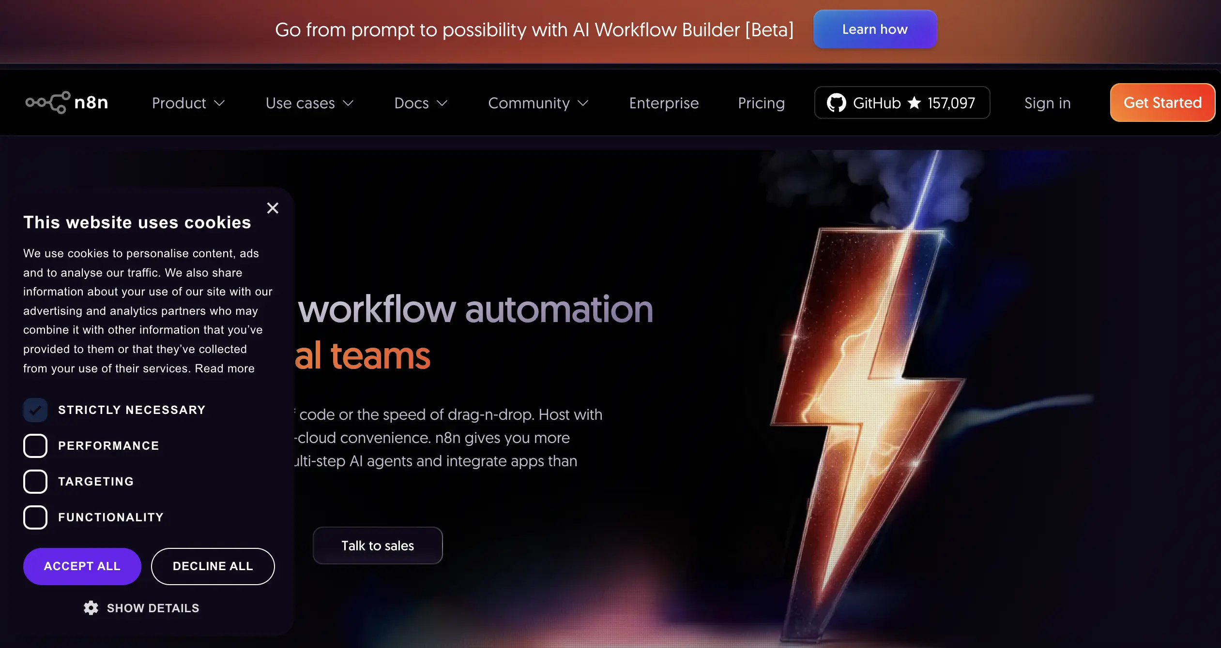The height and width of the screenshot is (648, 1221).
Task: Toggle the Functionality cookies checkbox
Action: (x=35, y=517)
